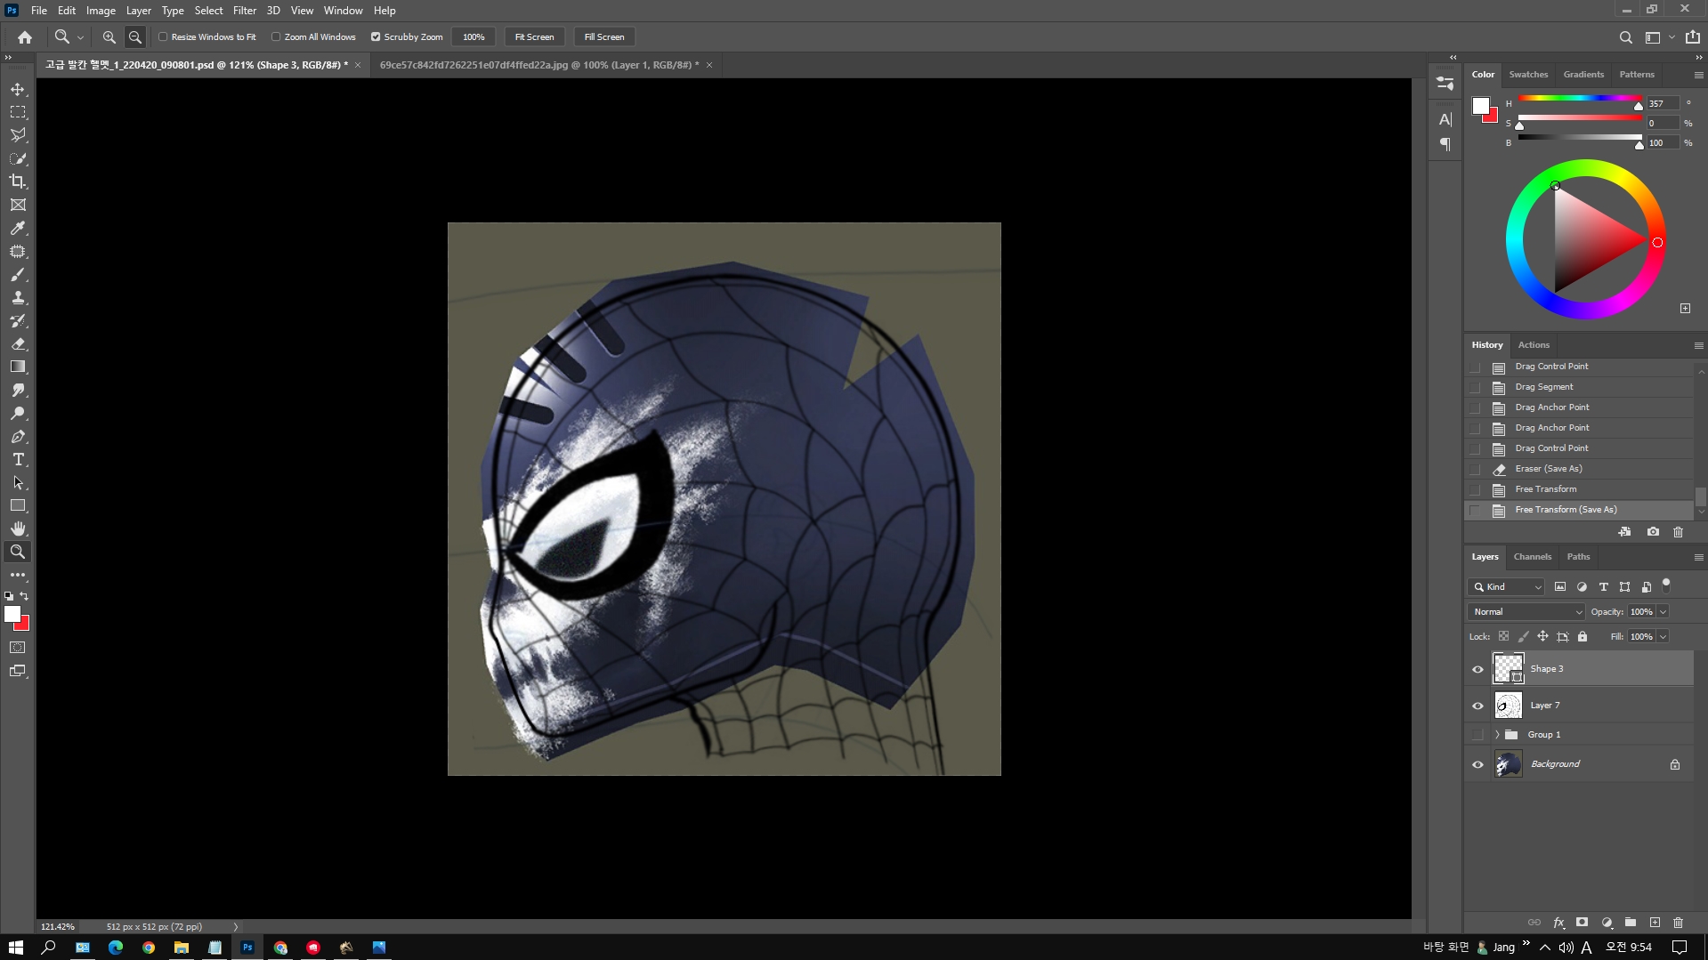The image size is (1708, 960).
Task: Switch to the Actions tab
Action: point(1533,345)
